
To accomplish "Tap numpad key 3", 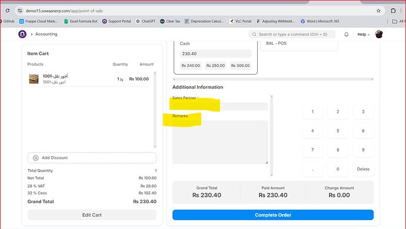I will (363, 112).
